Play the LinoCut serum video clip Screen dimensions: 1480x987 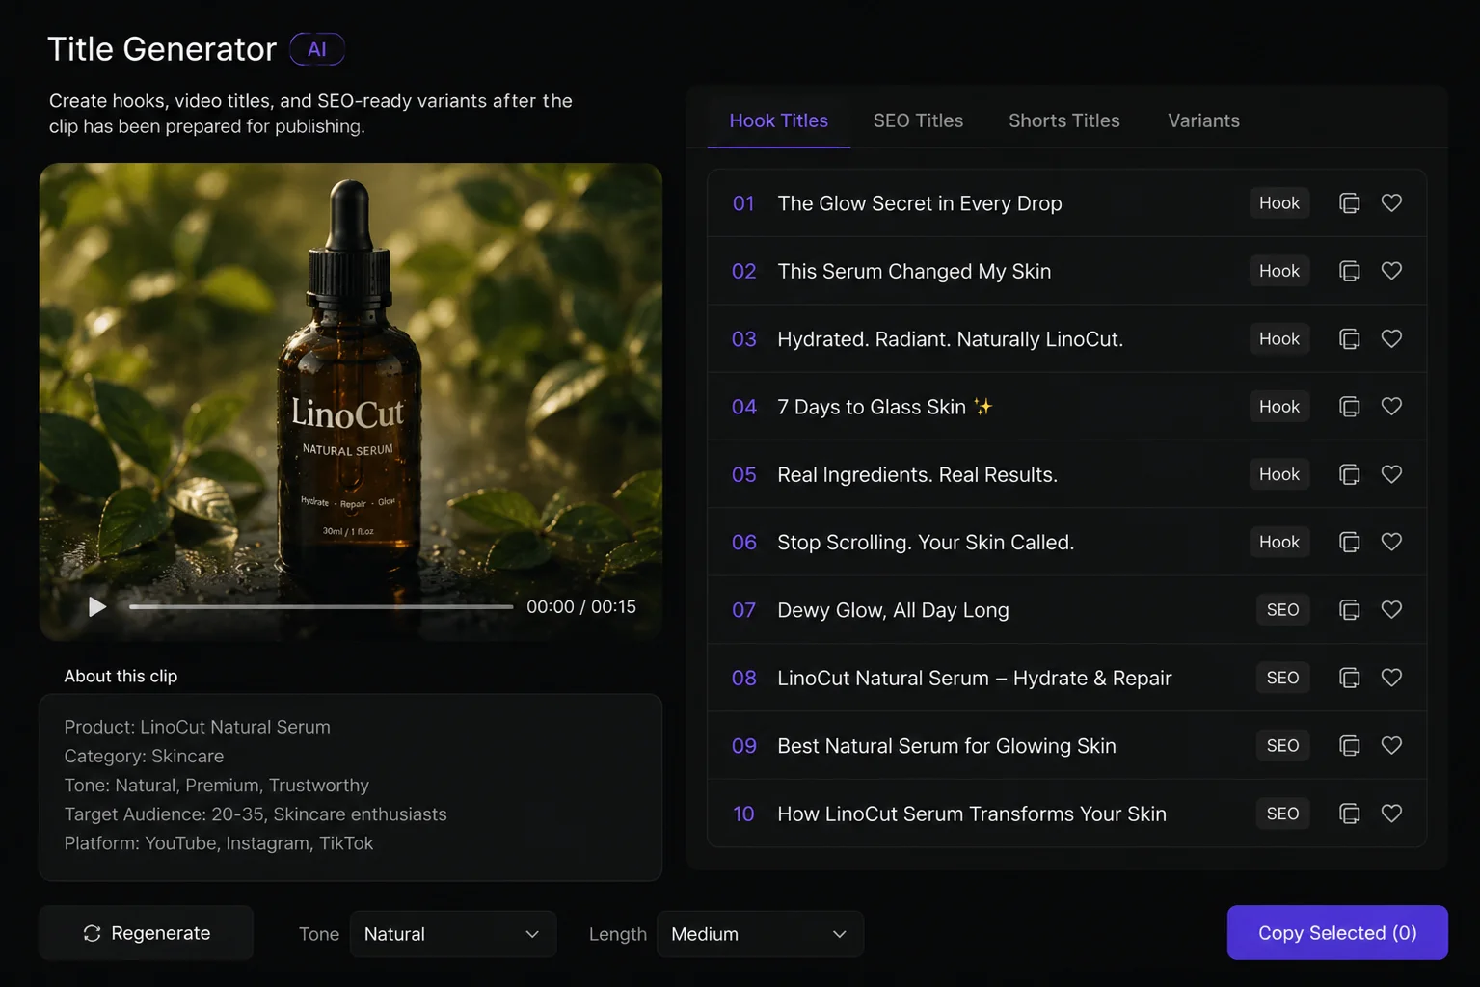(x=96, y=607)
